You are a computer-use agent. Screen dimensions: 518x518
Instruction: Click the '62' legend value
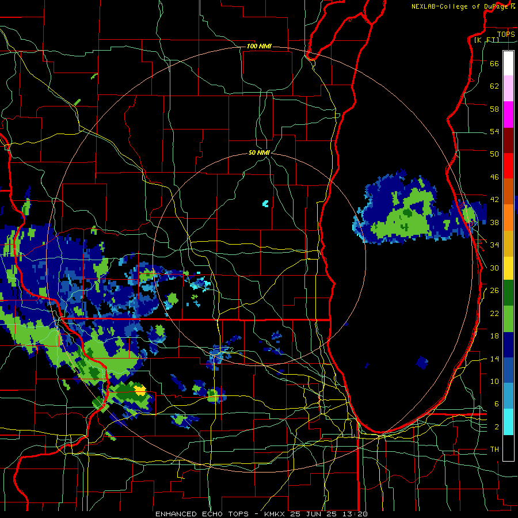tap(494, 86)
